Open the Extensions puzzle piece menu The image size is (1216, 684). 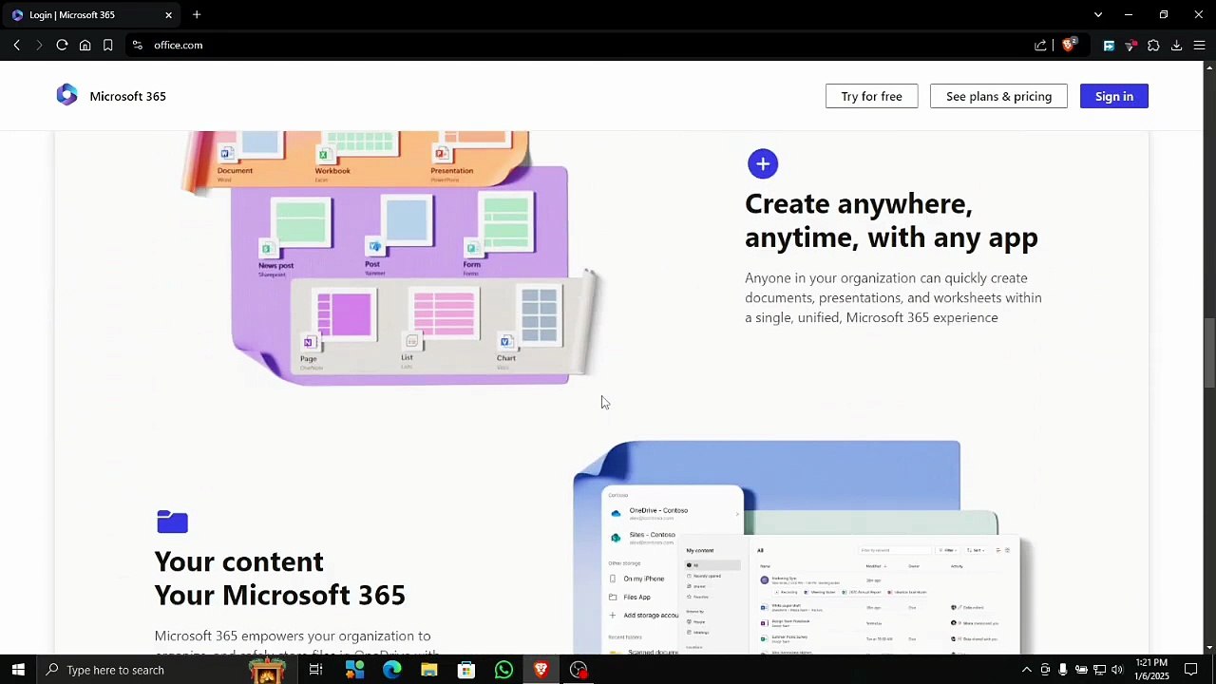[x=1153, y=45]
